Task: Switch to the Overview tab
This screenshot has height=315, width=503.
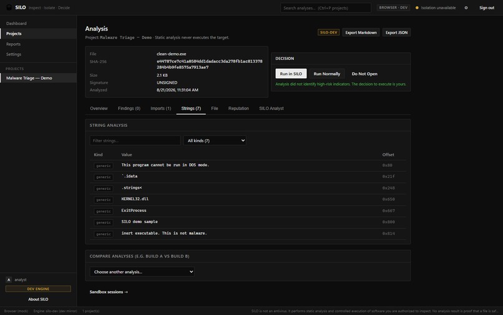Action: (x=99, y=108)
